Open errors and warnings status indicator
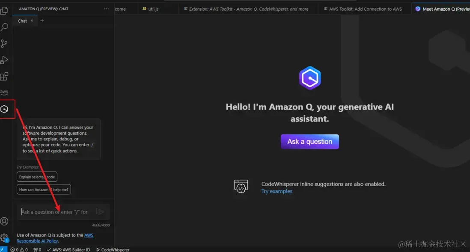The height and width of the screenshot is (252, 470). coord(19,249)
